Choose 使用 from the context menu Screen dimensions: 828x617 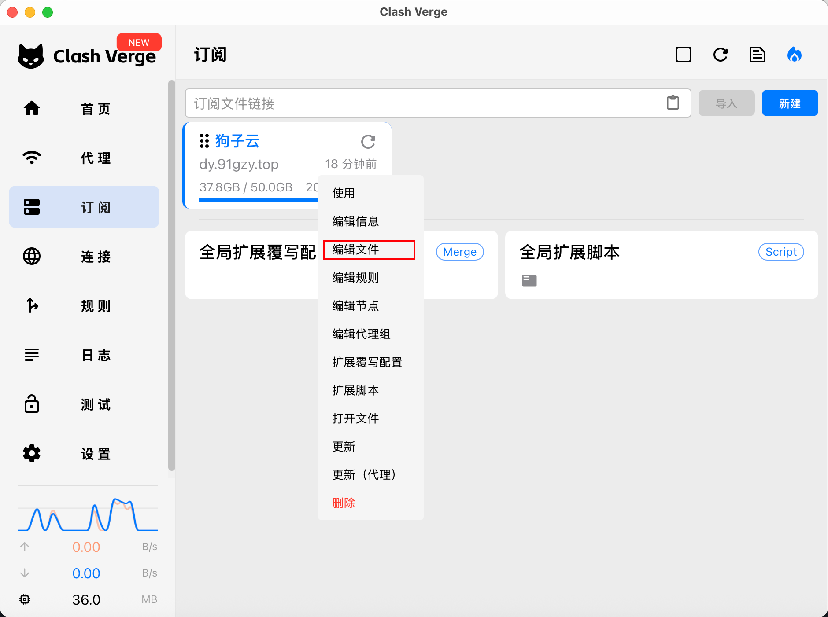click(344, 193)
